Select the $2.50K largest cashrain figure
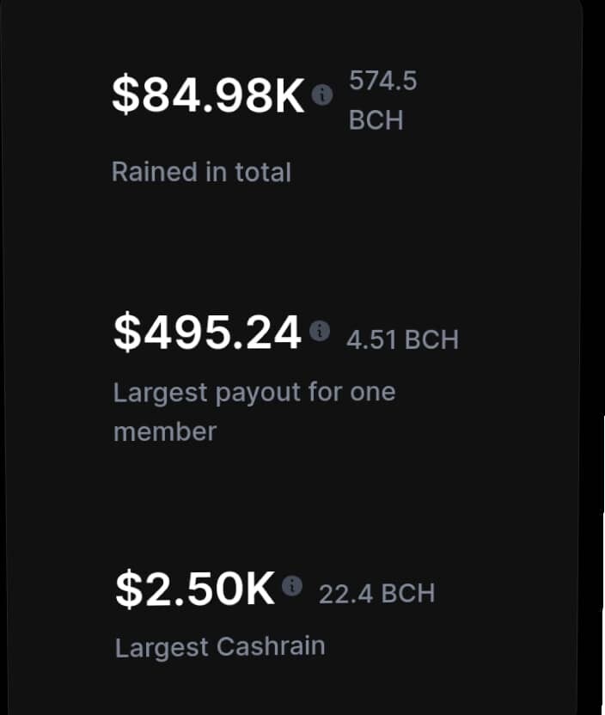 click(195, 588)
